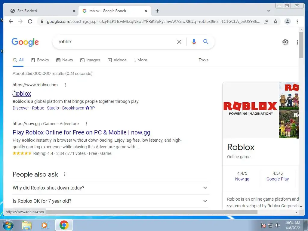Reload the page with the refresh icon
This screenshot has height=231, width=308.
30,21
